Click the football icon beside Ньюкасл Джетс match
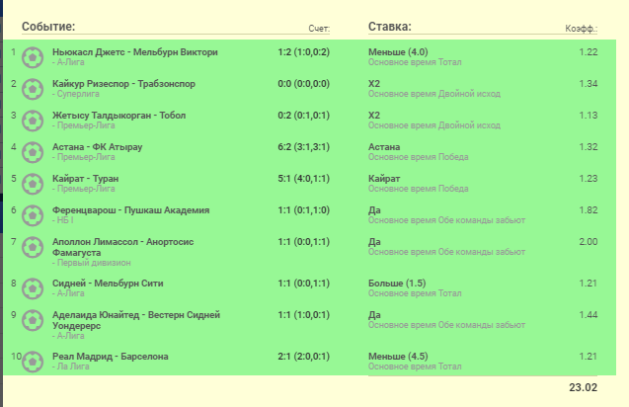Image resolution: width=629 pixels, height=407 pixels. point(33,57)
